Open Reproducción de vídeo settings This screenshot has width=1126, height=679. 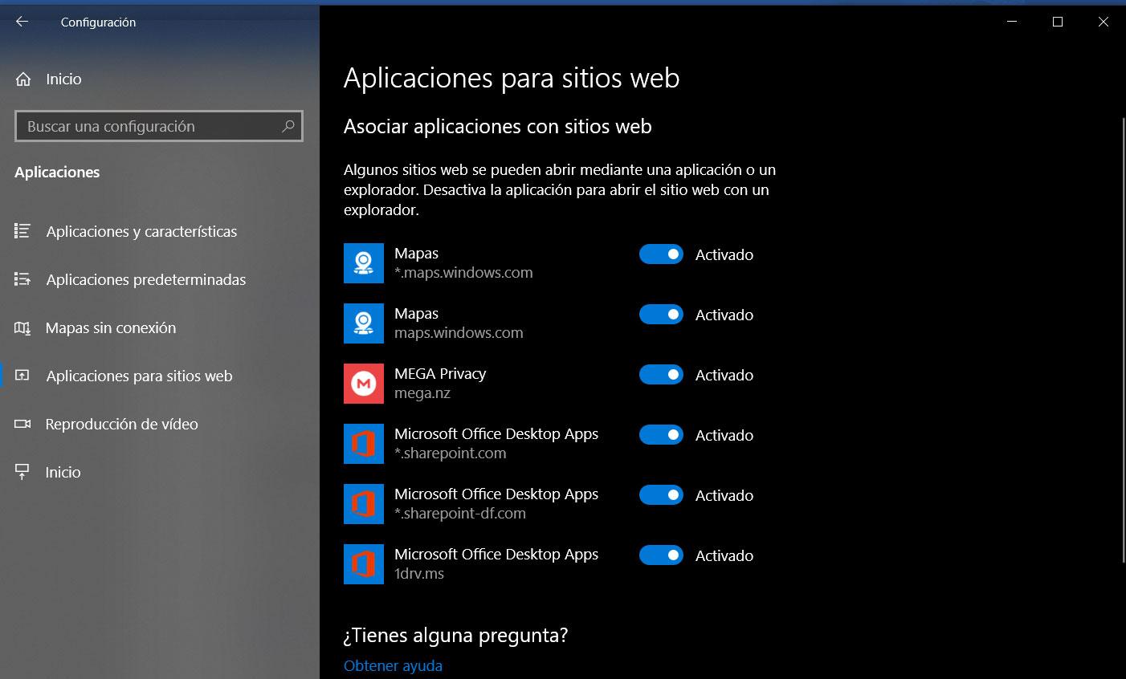point(159,424)
